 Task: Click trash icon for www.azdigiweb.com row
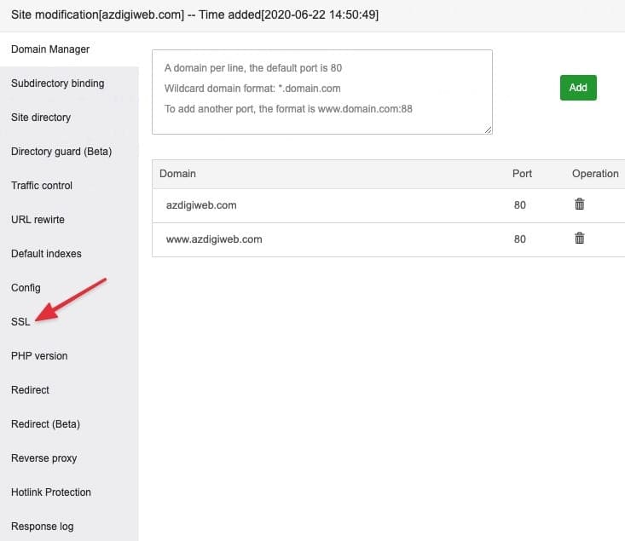pos(579,239)
